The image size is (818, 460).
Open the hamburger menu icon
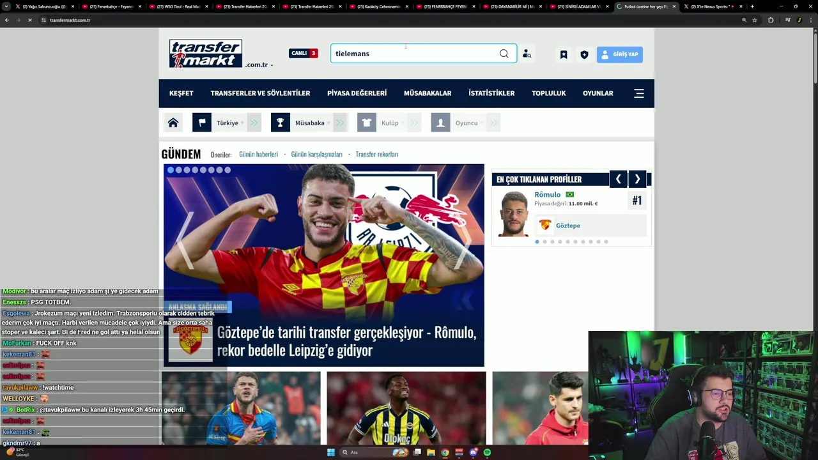click(639, 93)
